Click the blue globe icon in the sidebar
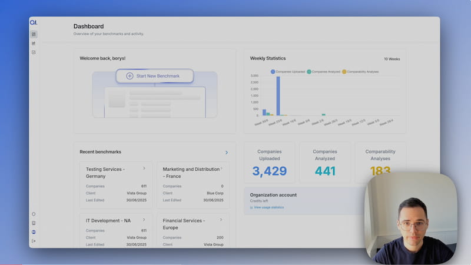This screenshot has height=265, width=471. click(34, 232)
